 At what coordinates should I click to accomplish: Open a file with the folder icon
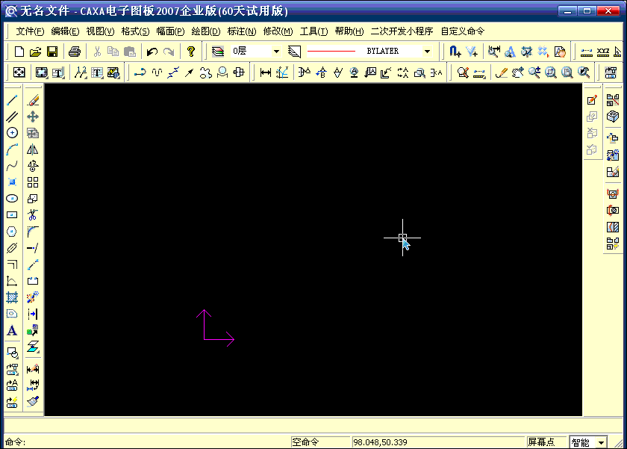pyautogui.click(x=36, y=52)
